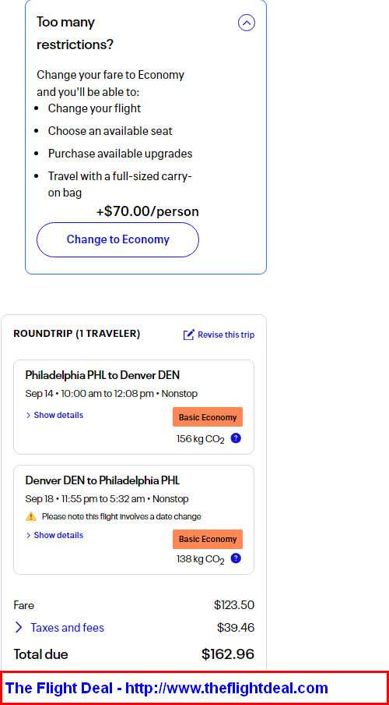Viewport: 389px width, 705px height.
Task: Click the +$70.00/person price text
Action: (x=148, y=212)
